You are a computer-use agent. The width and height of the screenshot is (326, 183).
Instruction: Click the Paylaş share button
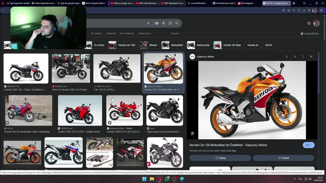(220, 158)
